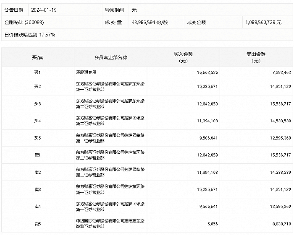Click the 成交金额 label

(196, 23)
